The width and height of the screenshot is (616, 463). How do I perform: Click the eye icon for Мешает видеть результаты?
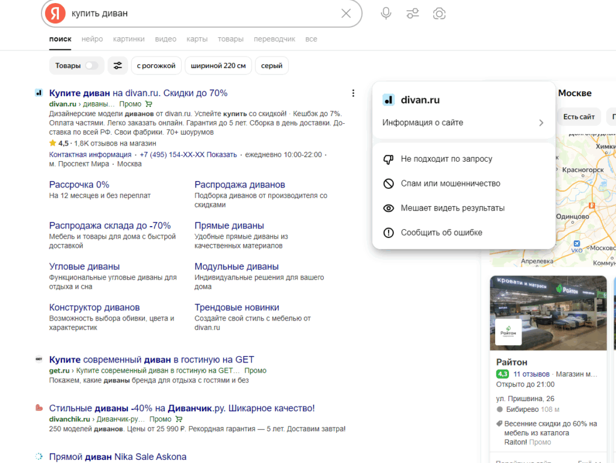[x=389, y=208]
